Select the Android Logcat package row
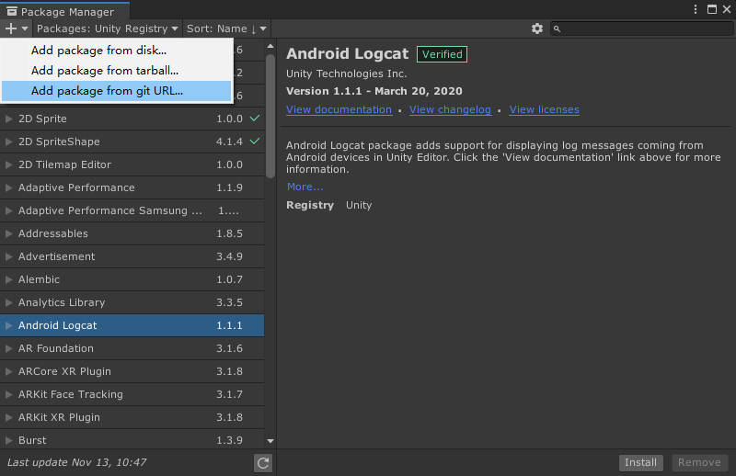The image size is (736, 476). [132, 325]
